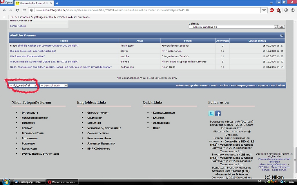Image resolution: width=297 pixels, height=185 pixels.
Task: Open the Datenschutz footer link
Action: 30,113
